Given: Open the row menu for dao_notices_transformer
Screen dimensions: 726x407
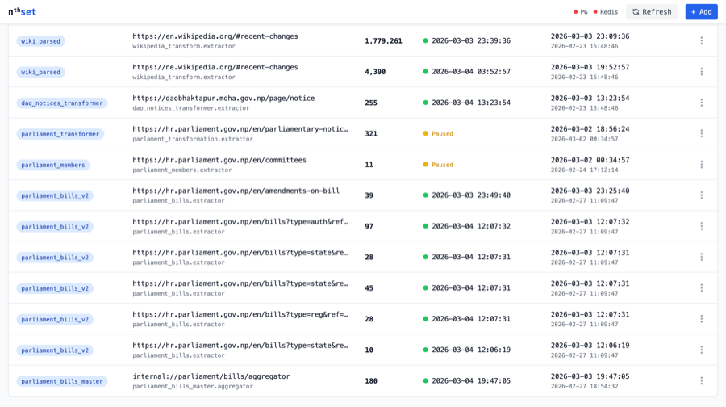Looking at the screenshot, I should [x=701, y=103].
